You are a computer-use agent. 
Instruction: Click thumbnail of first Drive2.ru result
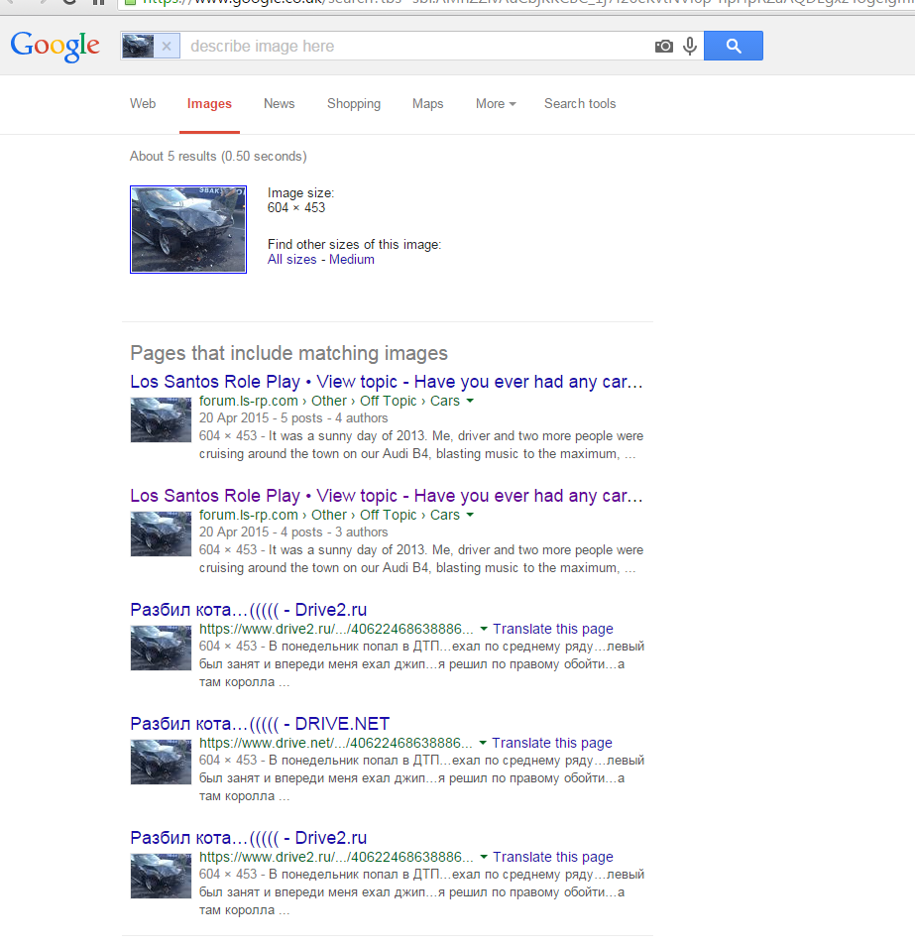pos(161,648)
